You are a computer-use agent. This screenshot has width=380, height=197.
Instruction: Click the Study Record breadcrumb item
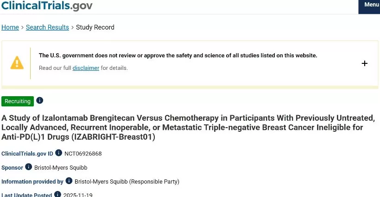[x=95, y=27]
